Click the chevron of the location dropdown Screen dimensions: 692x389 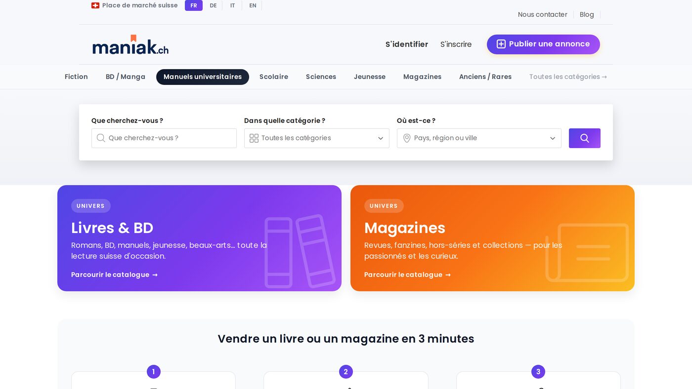click(553, 138)
